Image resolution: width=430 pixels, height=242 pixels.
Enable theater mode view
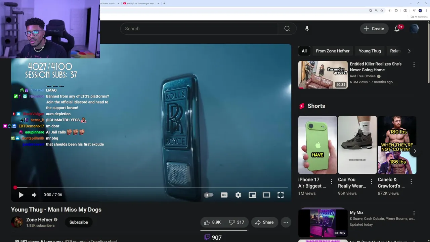[x=266, y=195]
